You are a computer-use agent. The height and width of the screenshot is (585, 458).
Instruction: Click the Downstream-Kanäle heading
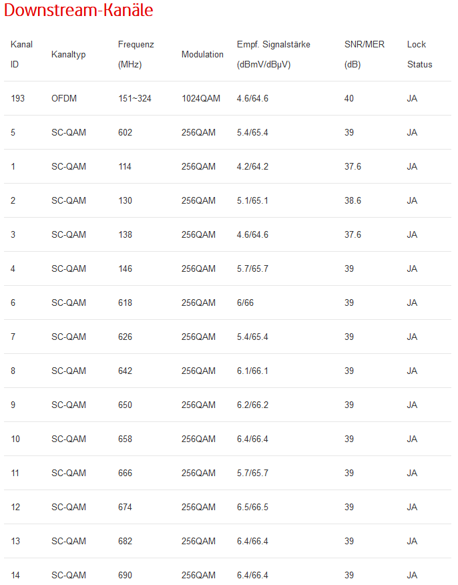79,11
